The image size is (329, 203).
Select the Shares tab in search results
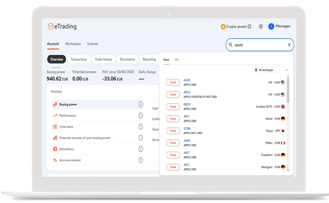tap(166, 60)
